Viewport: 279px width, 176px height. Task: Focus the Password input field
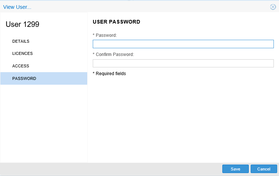(183, 44)
